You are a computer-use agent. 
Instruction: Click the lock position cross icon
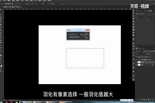pyautogui.click(x=143, y=57)
